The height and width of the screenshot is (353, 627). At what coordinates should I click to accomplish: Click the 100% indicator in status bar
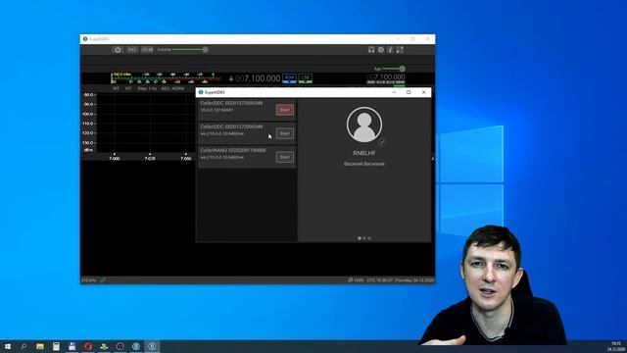(x=356, y=280)
